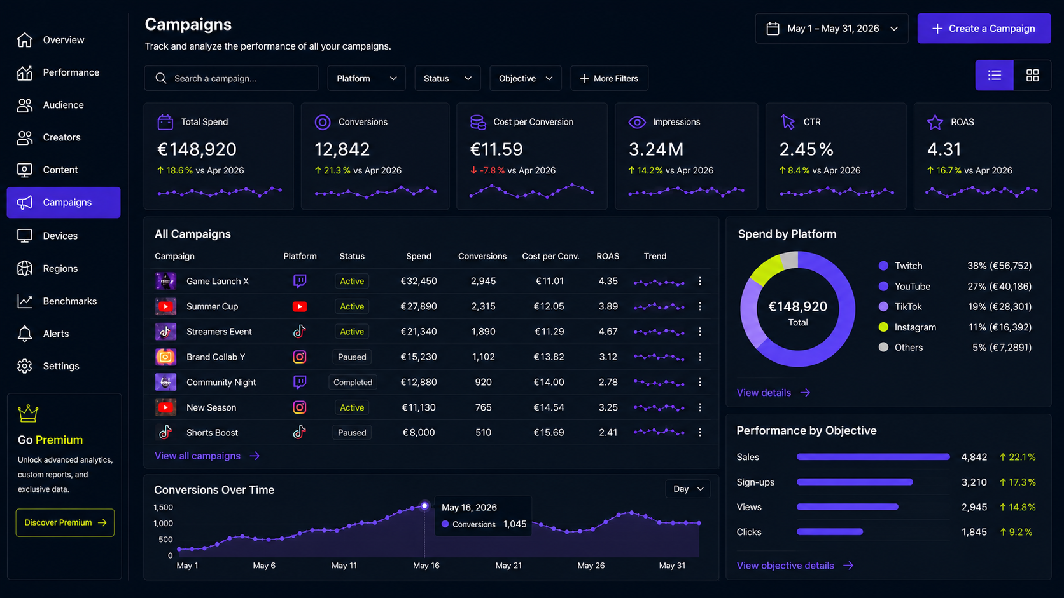Image resolution: width=1064 pixels, height=598 pixels.
Task: Click the Instagram icon for Brand Collab Y
Action: (300, 357)
